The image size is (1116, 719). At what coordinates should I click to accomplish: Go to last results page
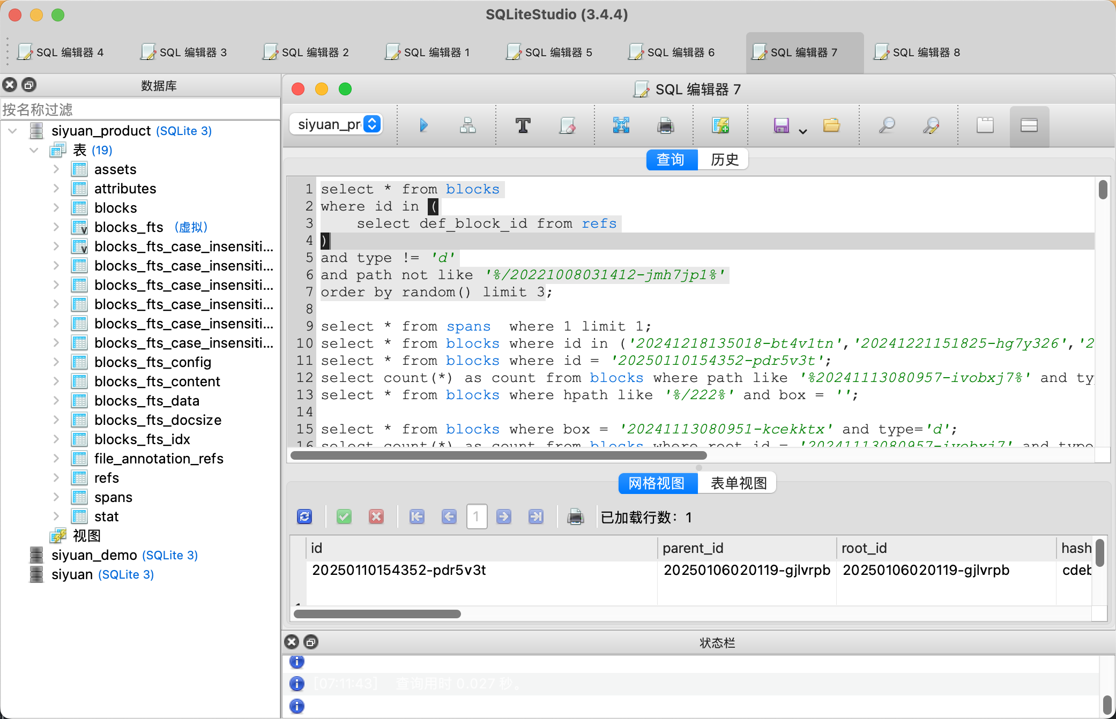(536, 517)
